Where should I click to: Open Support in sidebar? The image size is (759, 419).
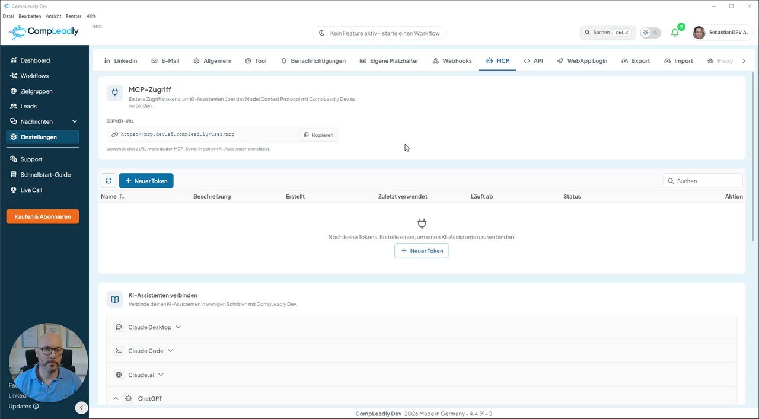click(43, 159)
